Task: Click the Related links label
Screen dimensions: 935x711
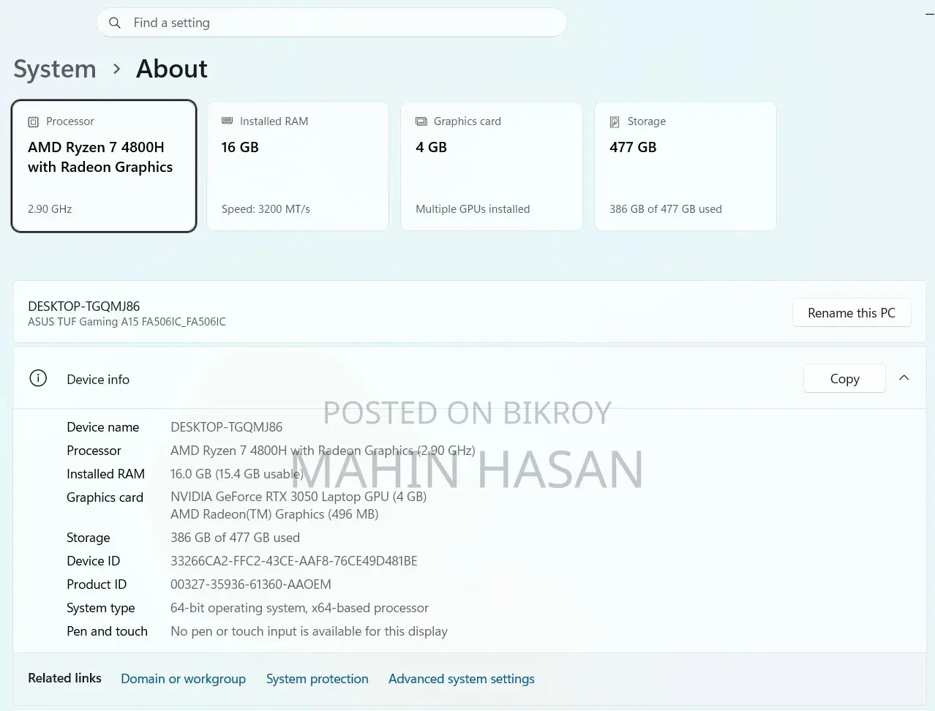Action: (64, 678)
